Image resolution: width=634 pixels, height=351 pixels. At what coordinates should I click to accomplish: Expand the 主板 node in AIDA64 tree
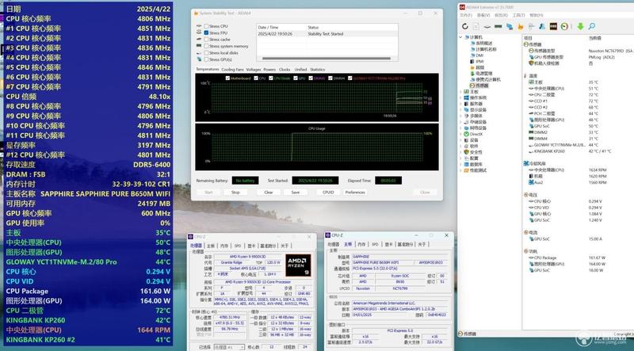[x=460, y=92]
